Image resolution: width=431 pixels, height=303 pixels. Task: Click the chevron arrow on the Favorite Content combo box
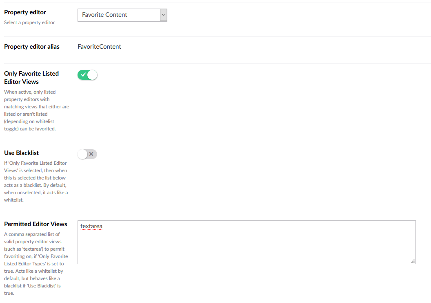[164, 15]
